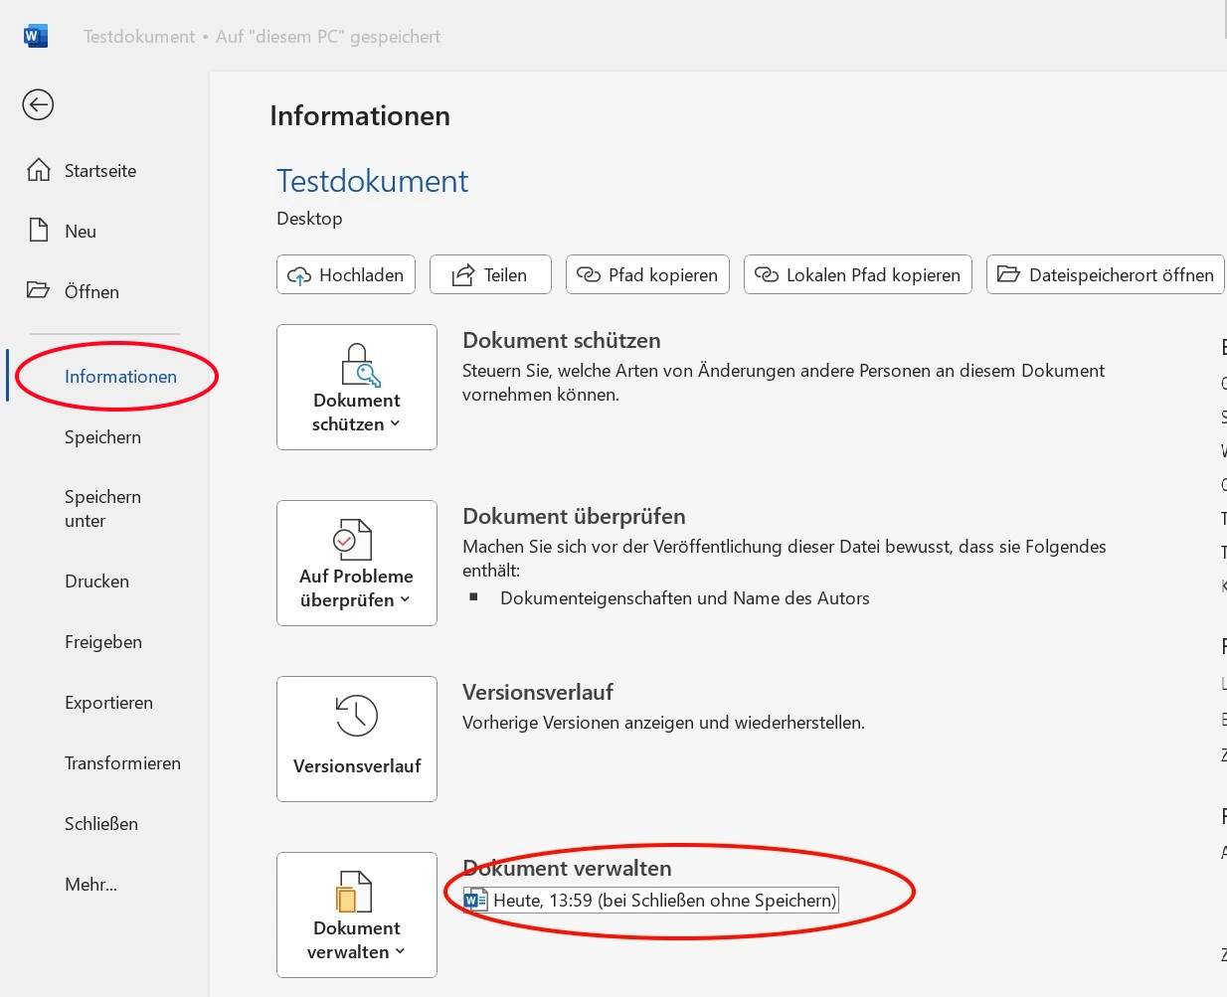
Task: Open the Speichern unter menu item
Action: tap(102, 508)
